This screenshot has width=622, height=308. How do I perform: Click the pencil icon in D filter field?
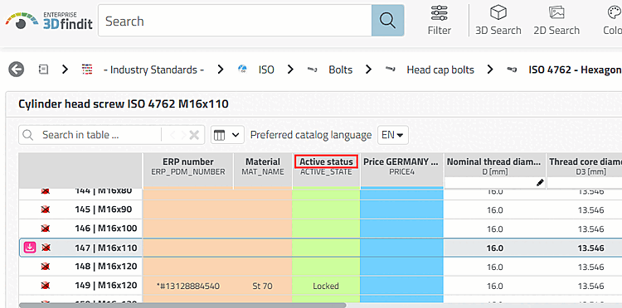click(x=540, y=182)
